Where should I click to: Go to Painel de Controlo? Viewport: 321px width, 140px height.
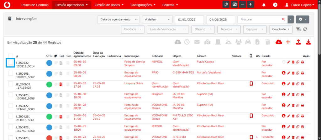(x=35, y=5)
